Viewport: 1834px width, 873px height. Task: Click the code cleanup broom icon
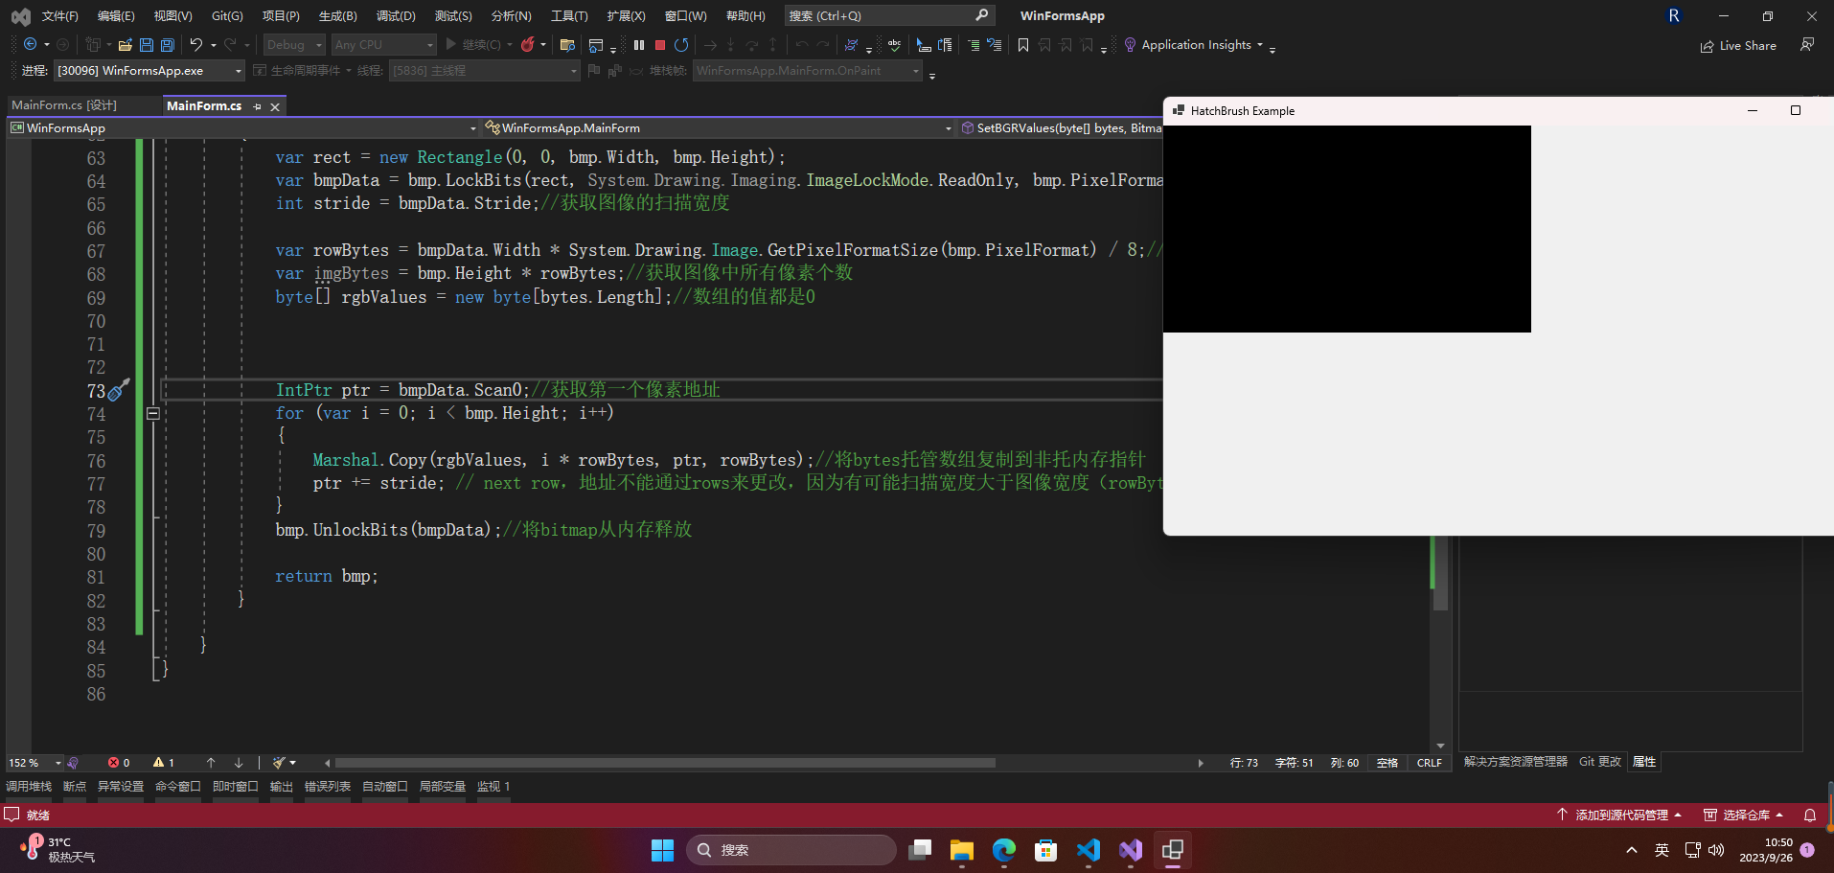279,763
